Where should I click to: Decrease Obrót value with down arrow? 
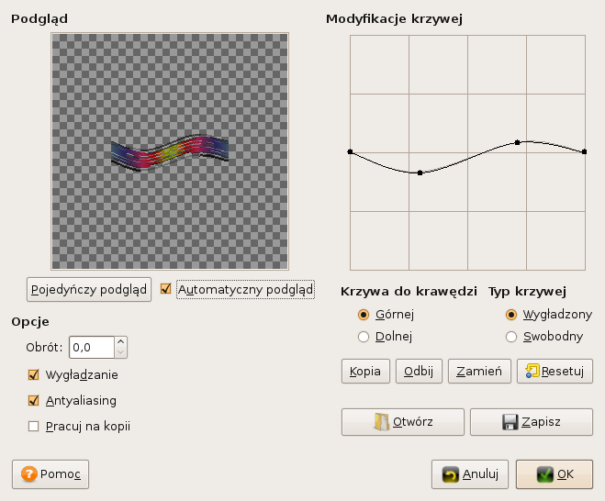tap(121, 352)
